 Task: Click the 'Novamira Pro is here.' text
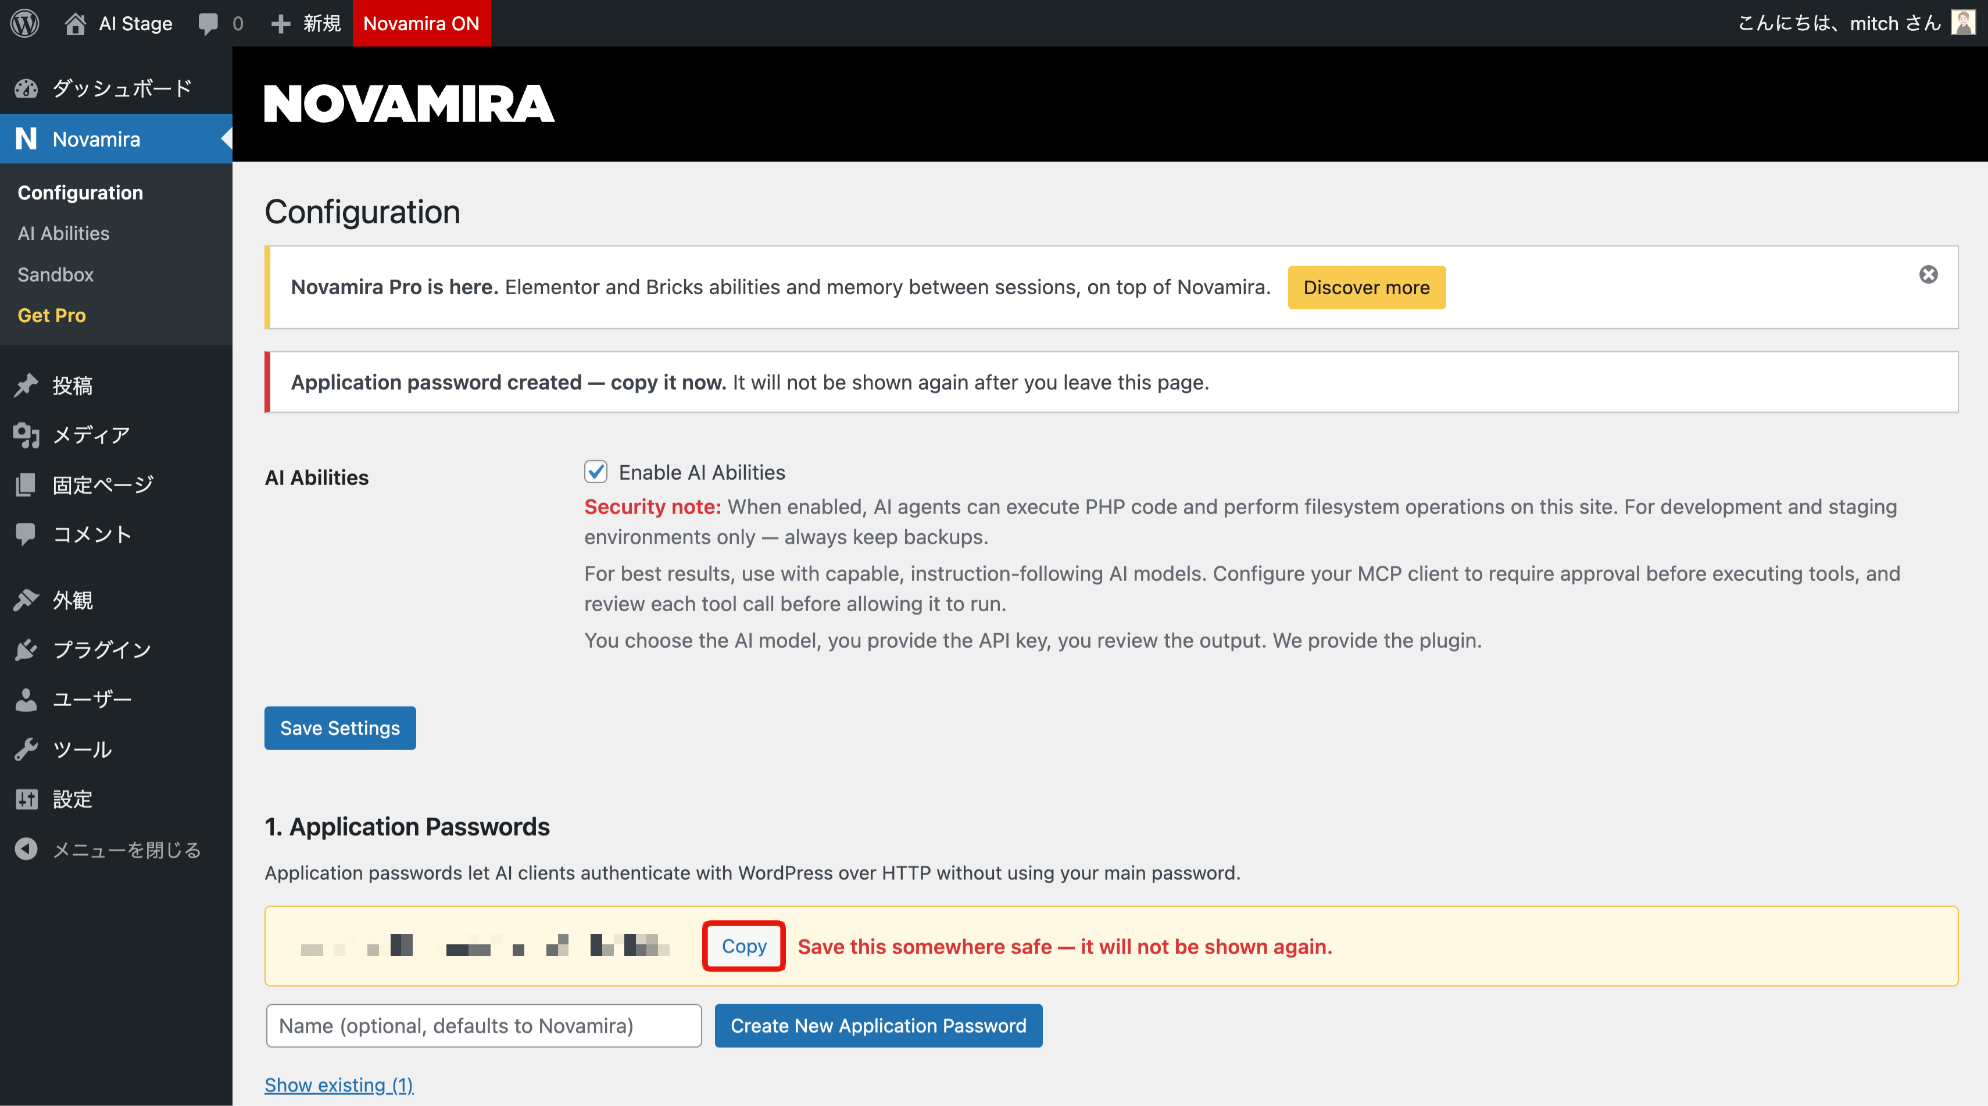tap(394, 287)
